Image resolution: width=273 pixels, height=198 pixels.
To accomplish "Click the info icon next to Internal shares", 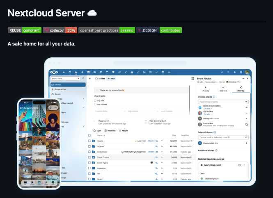I will point(214,97).
